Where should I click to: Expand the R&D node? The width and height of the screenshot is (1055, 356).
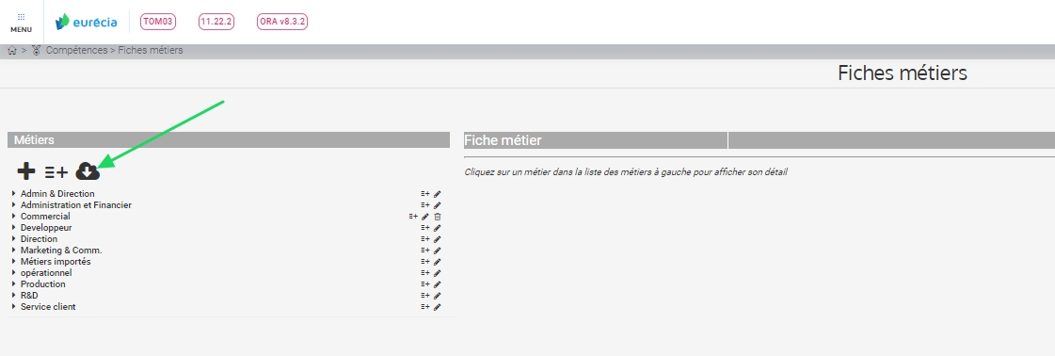click(x=13, y=296)
